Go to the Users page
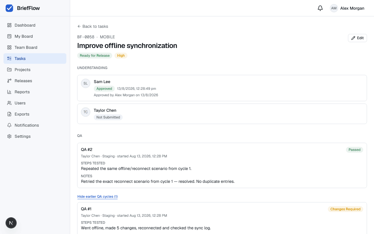 pos(35,103)
